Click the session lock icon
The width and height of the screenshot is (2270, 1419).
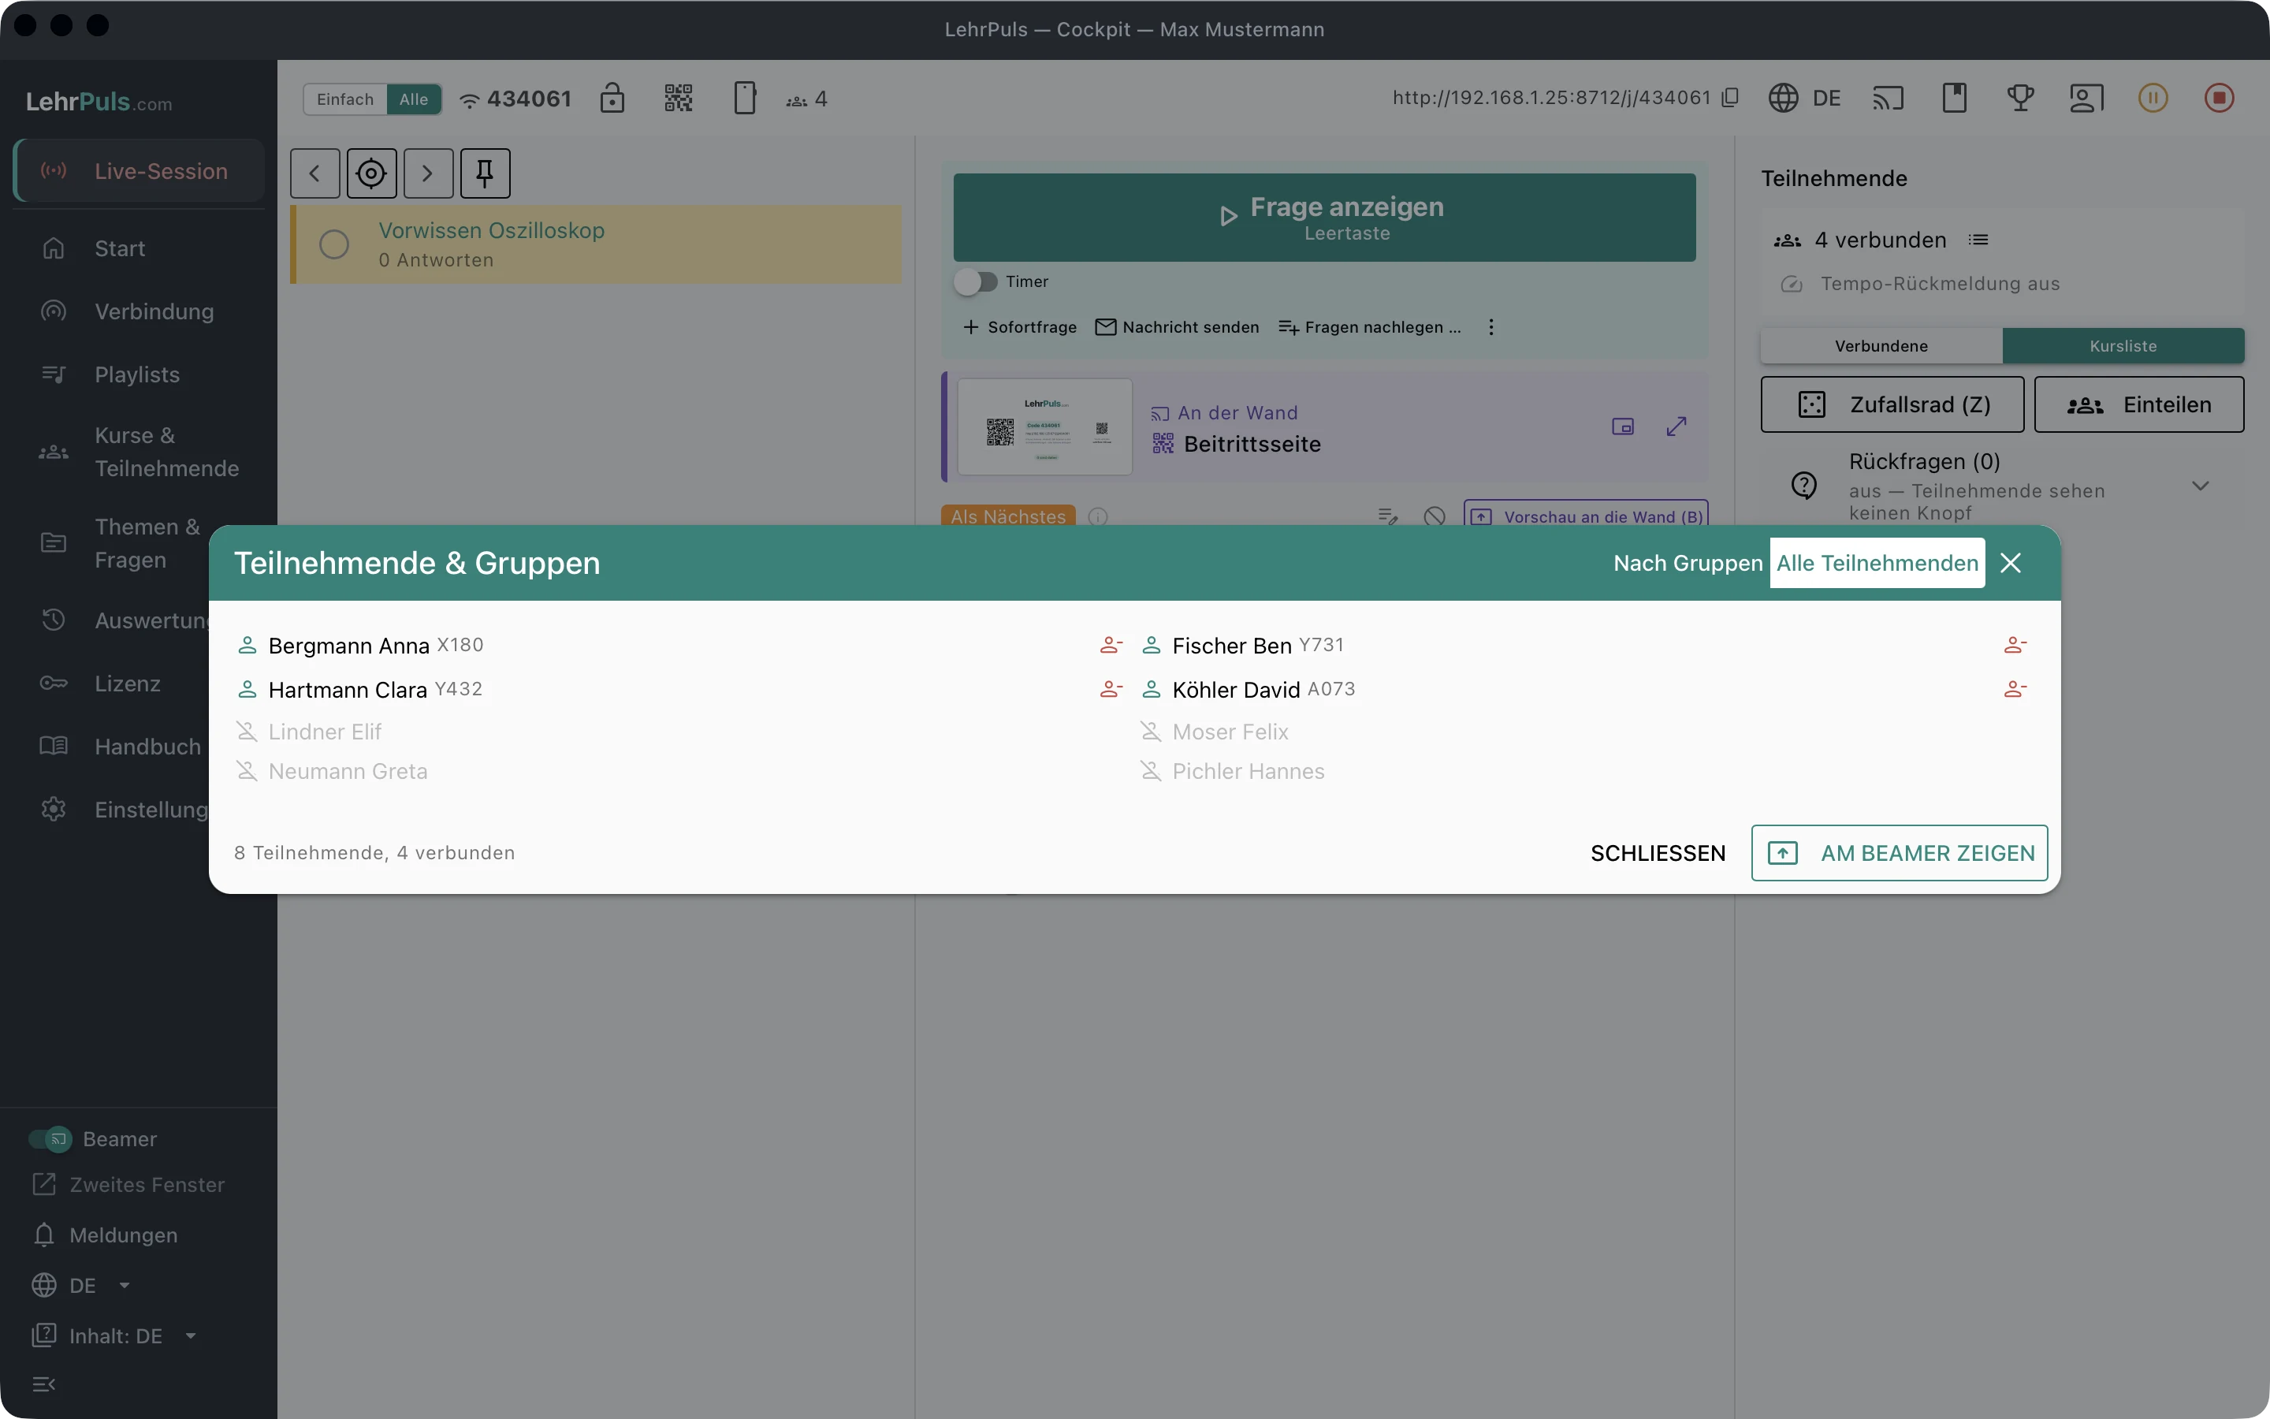point(612,98)
